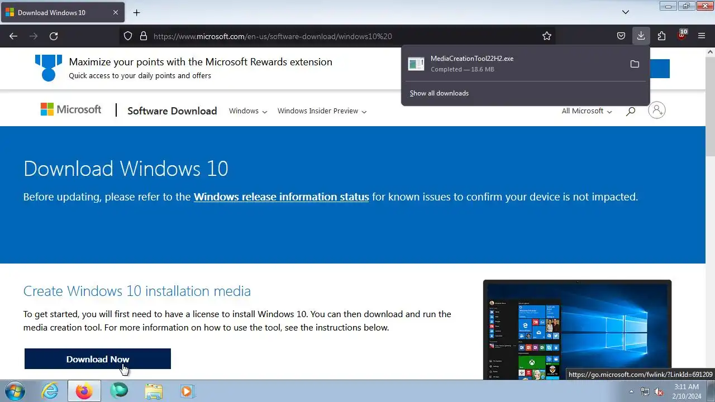This screenshot has width=715, height=402.
Task: Open the Windows Start menu
Action: (15, 391)
